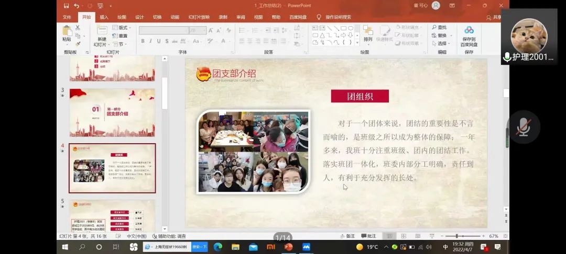Toggle Bold formatting
Image resolution: width=566 pixels, height=254 pixels.
(142, 41)
